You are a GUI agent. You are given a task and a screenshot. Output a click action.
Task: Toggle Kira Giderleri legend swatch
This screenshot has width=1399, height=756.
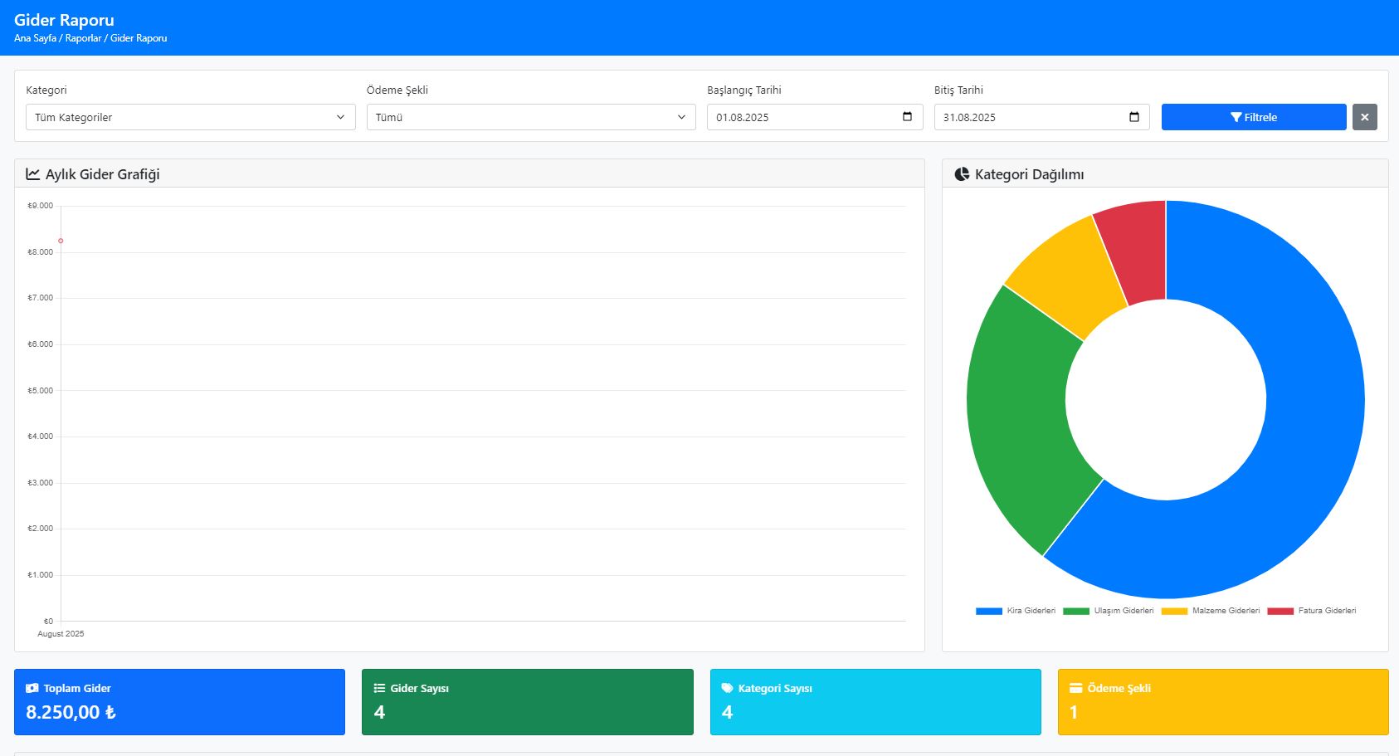tap(989, 611)
